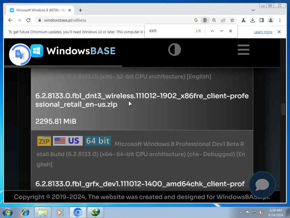Viewport: 290px width, 218px height.
Task: Open the Action Center flag icon
Action: [248, 212]
